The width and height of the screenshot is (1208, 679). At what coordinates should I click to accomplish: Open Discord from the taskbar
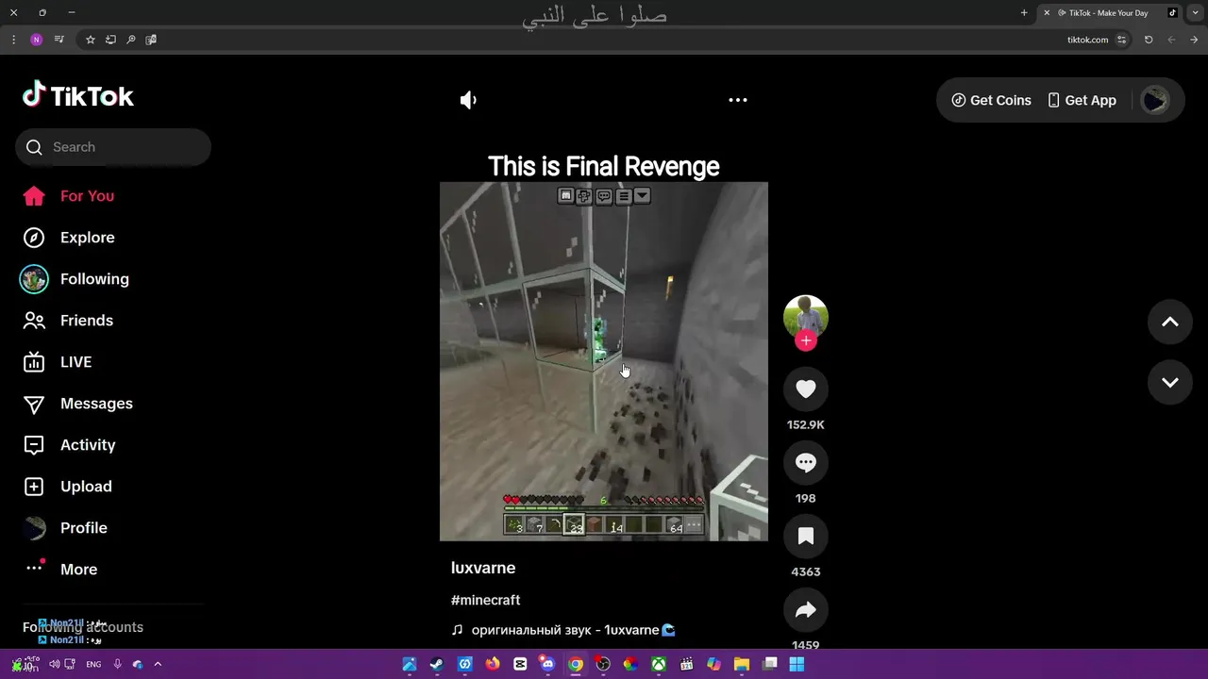click(x=547, y=664)
